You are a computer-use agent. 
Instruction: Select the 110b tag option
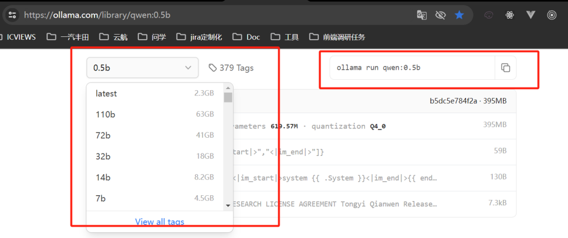[155, 114]
